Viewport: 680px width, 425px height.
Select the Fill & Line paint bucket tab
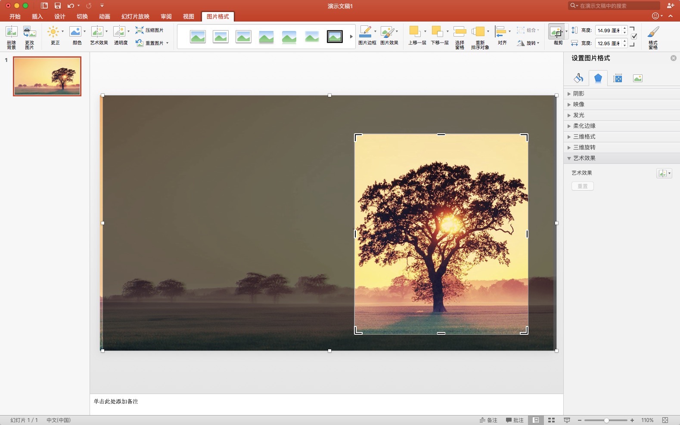pyautogui.click(x=578, y=78)
